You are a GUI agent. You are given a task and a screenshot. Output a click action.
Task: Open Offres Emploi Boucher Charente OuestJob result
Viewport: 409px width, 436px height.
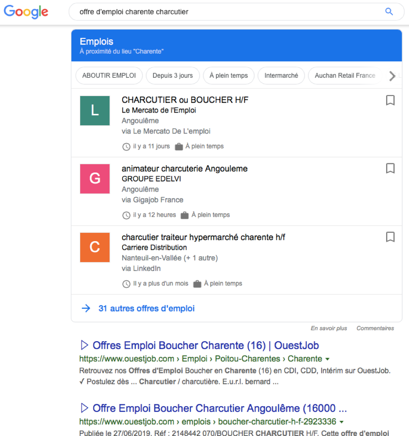click(x=206, y=345)
